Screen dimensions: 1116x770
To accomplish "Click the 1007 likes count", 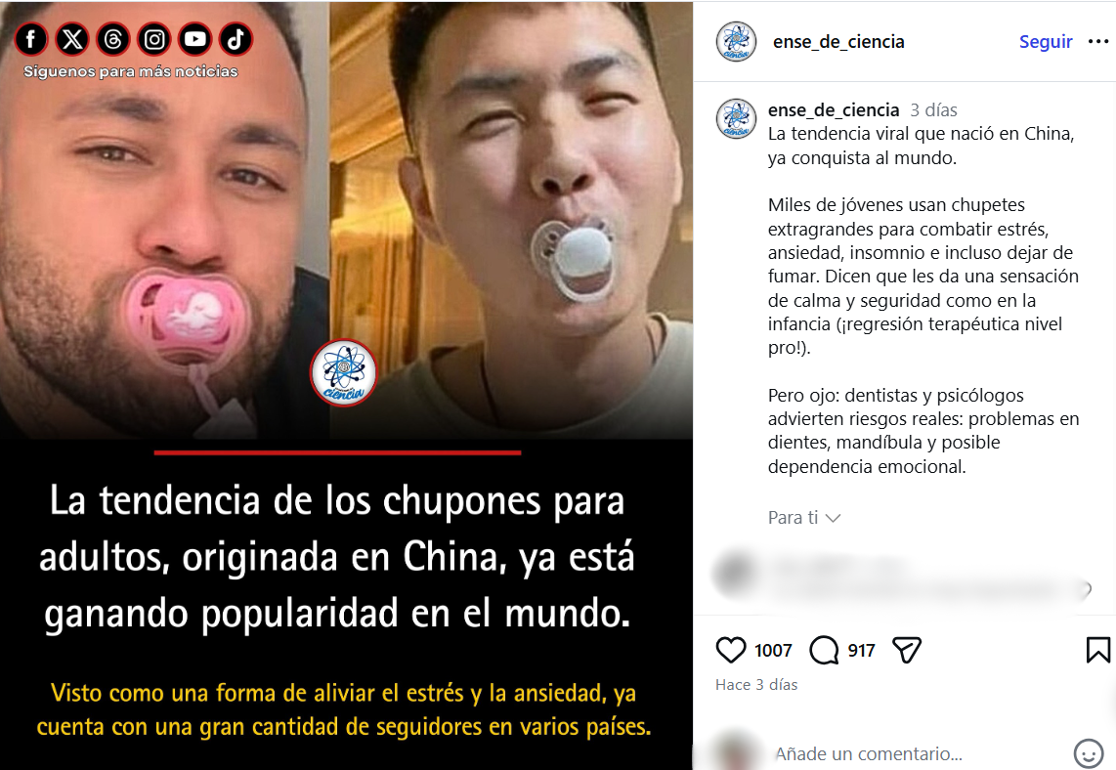I will (773, 651).
